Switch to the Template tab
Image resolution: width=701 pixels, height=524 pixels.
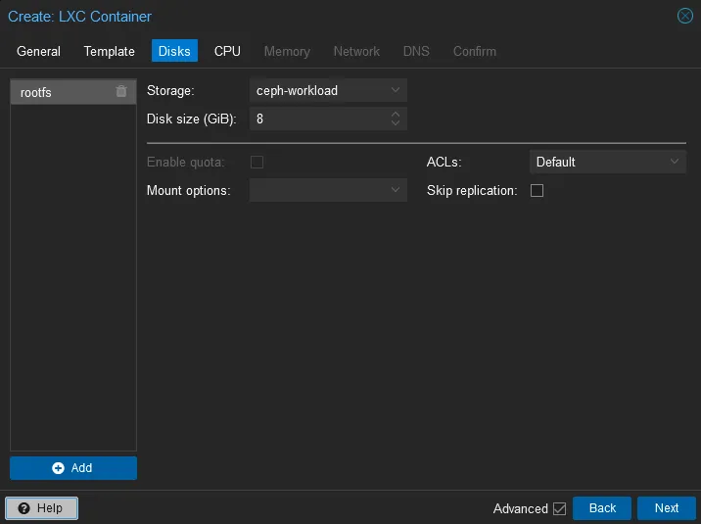click(110, 51)
